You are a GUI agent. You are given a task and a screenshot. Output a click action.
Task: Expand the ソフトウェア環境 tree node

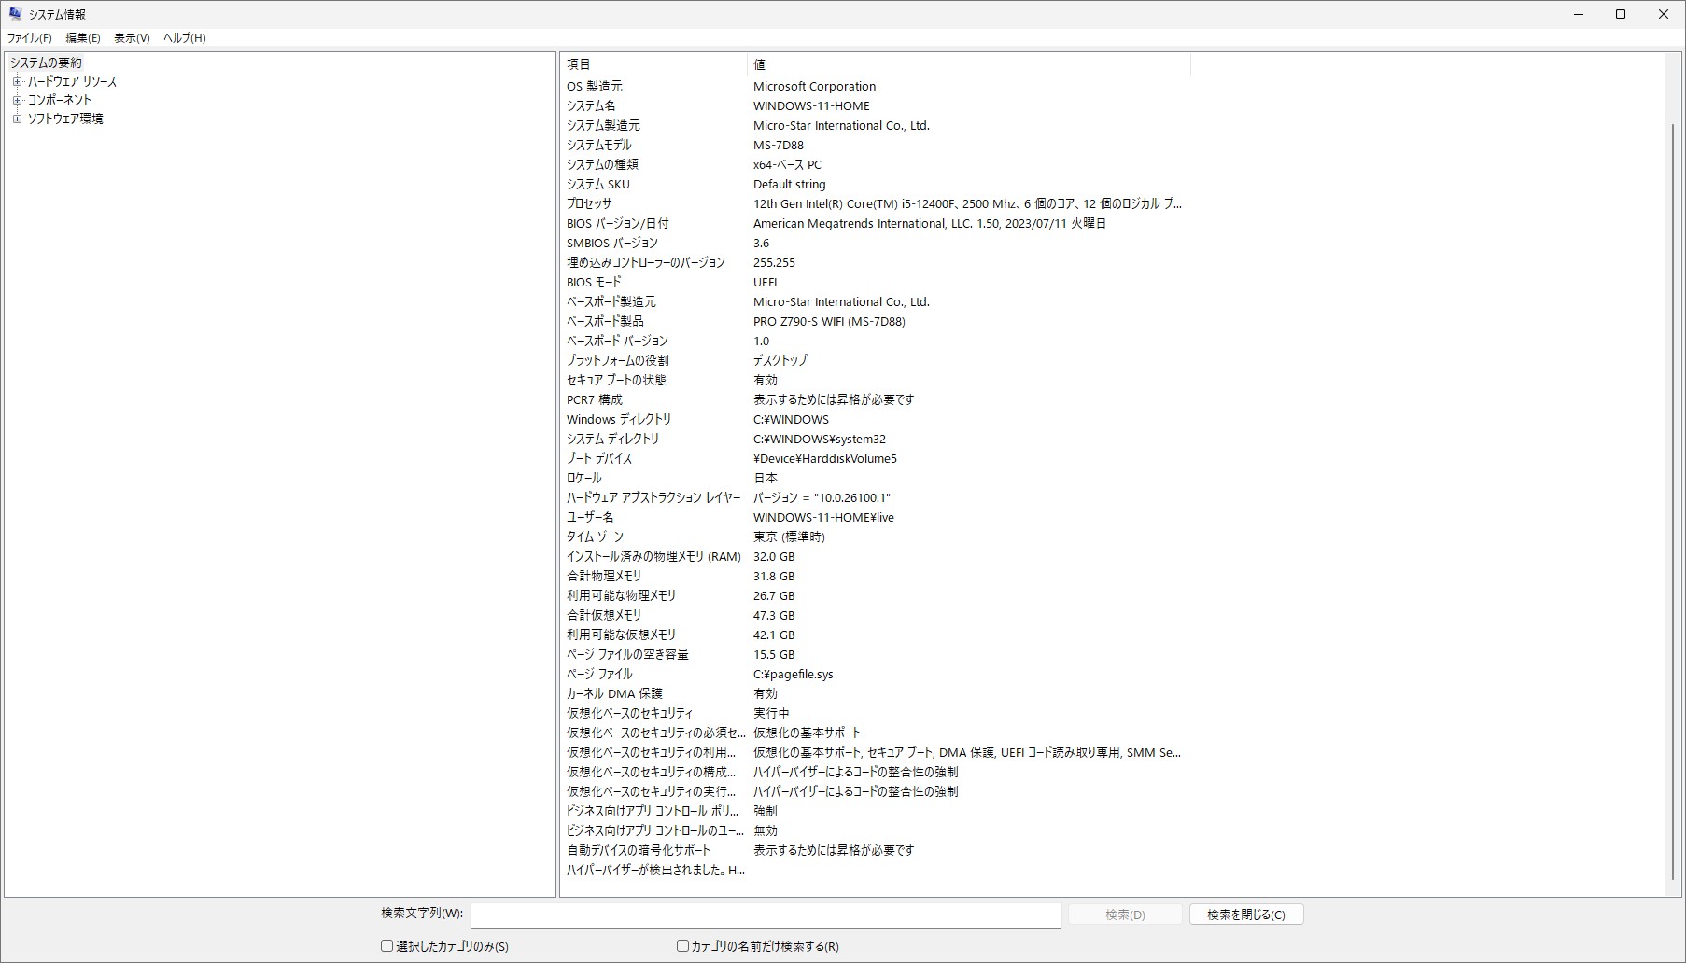point(17,119)
